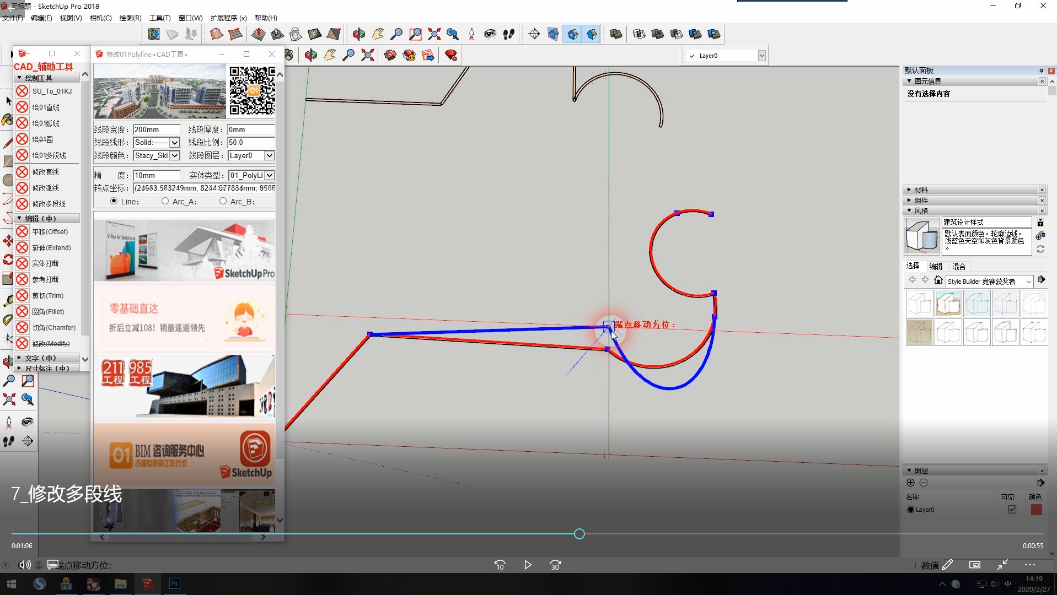Toggle Layer0 visibility checkbox

(x=1012, y=510)
